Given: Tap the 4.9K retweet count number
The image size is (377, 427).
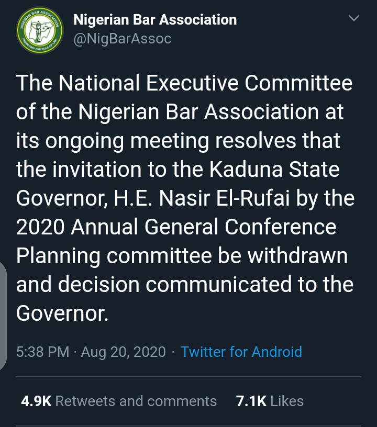Looking at the screenshot, I should click(36, 401).
